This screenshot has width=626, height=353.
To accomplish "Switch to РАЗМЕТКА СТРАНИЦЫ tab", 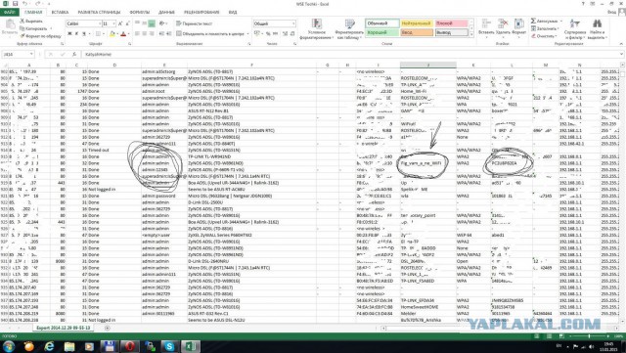I will click(99, 13).
